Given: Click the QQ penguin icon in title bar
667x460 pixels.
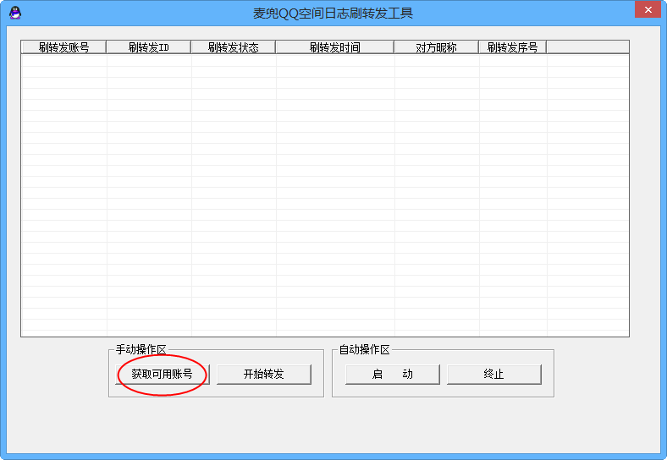Looking at the screenshot, I should coord(15,13).
